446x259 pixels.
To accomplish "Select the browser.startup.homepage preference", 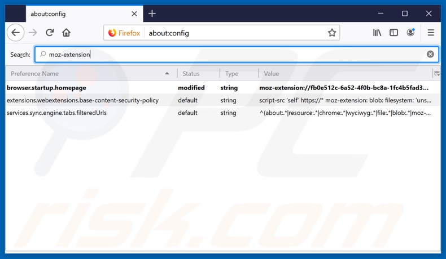I will pos(222,88).
